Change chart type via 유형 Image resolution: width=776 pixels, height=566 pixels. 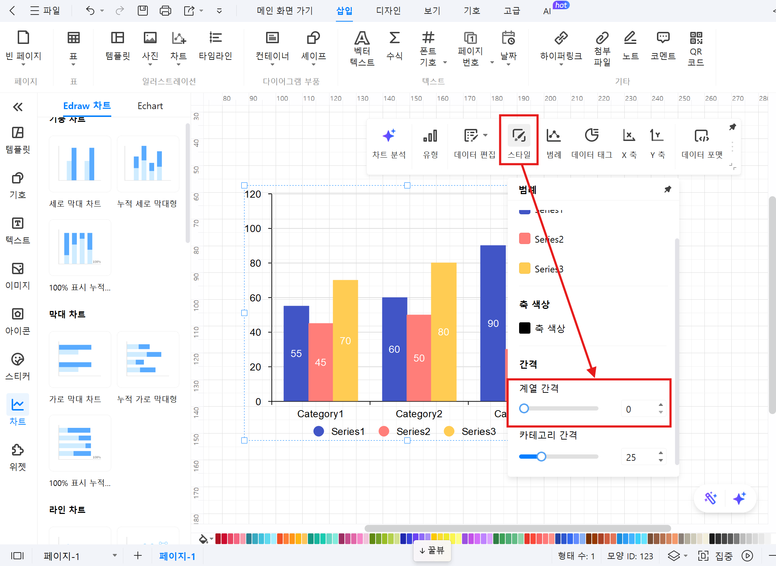pos(430,143)
